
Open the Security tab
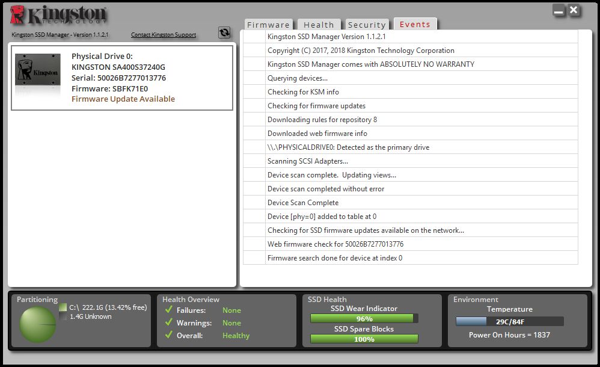(x=367, y=25)
